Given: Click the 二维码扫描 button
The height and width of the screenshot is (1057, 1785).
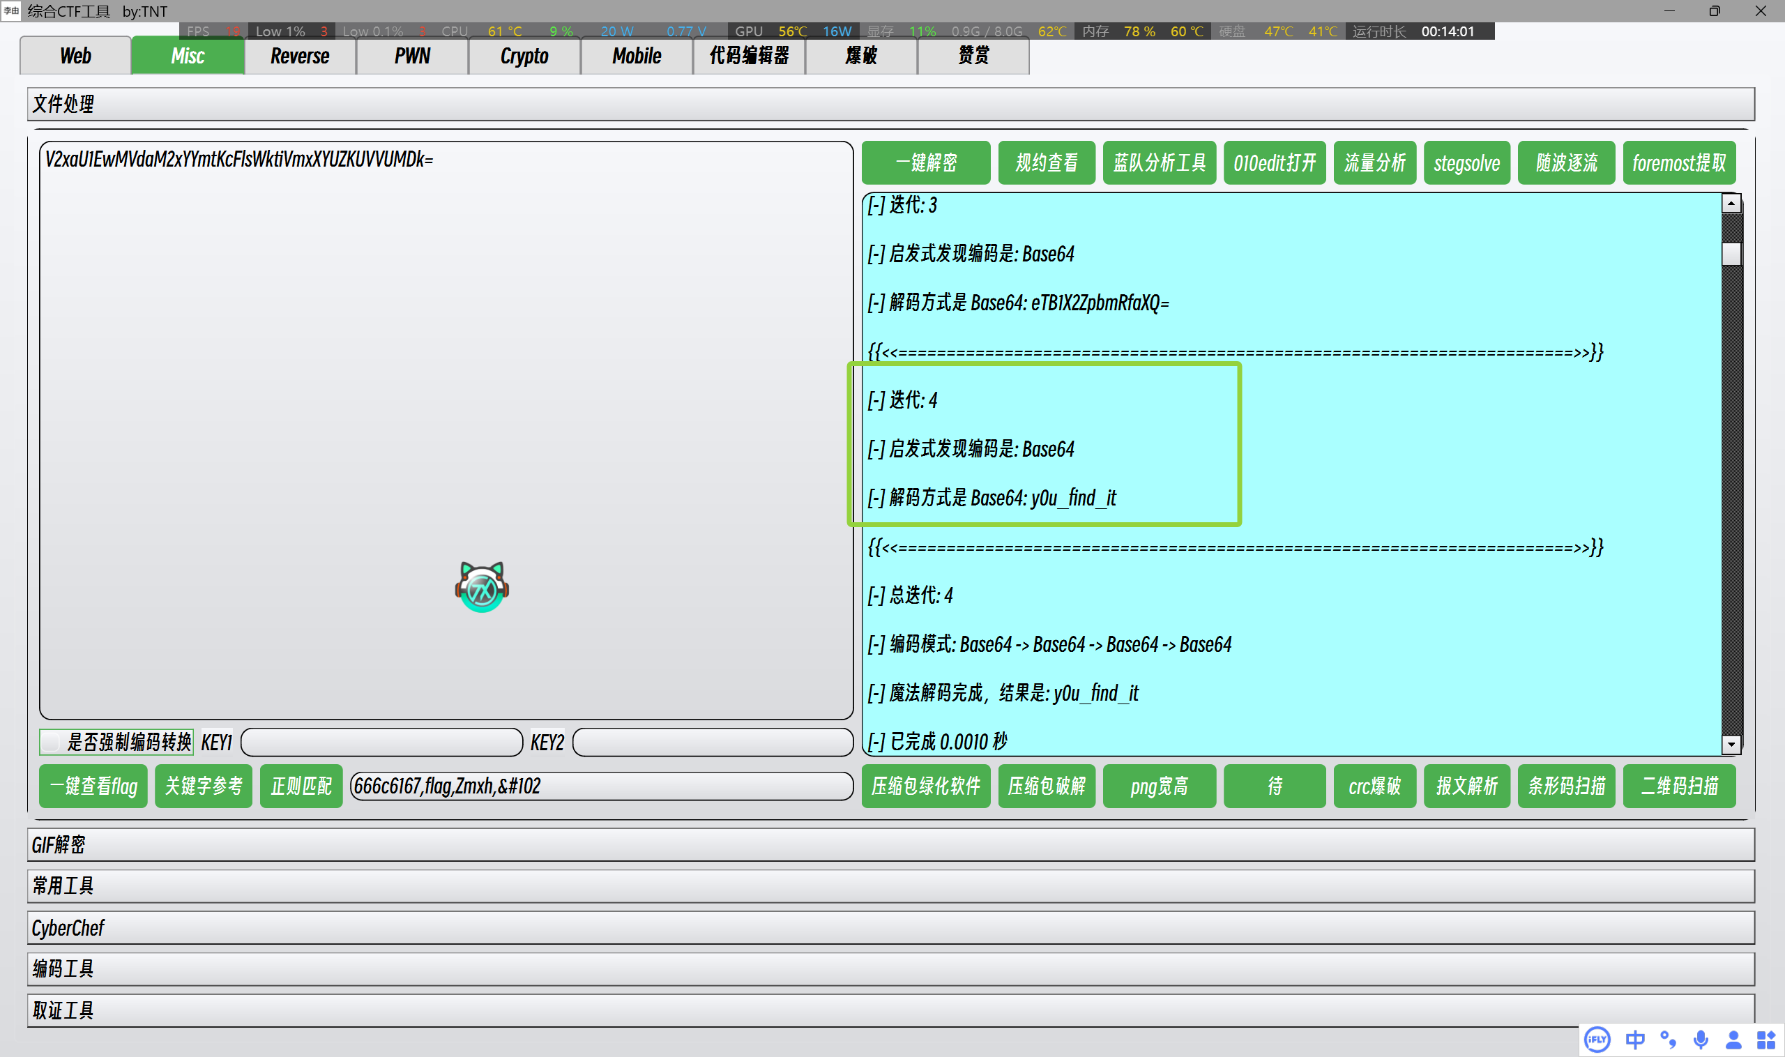Looking at the screenshot, I should tap(1679, 786).
